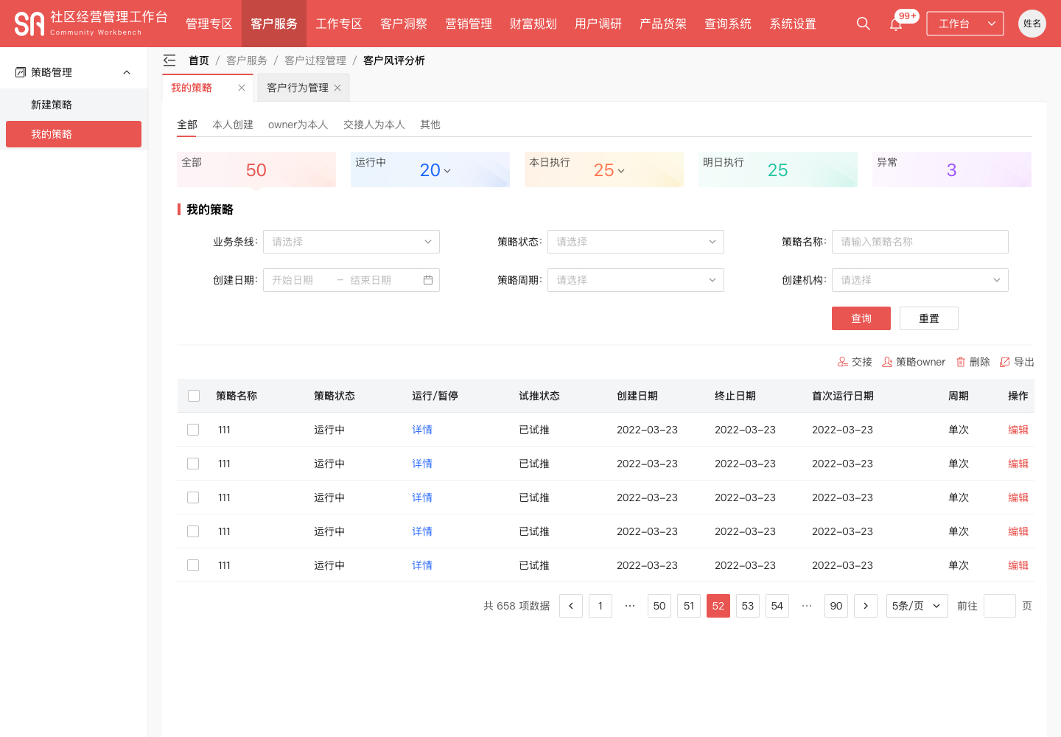Click the 策略名称 text input

[920, 242]
